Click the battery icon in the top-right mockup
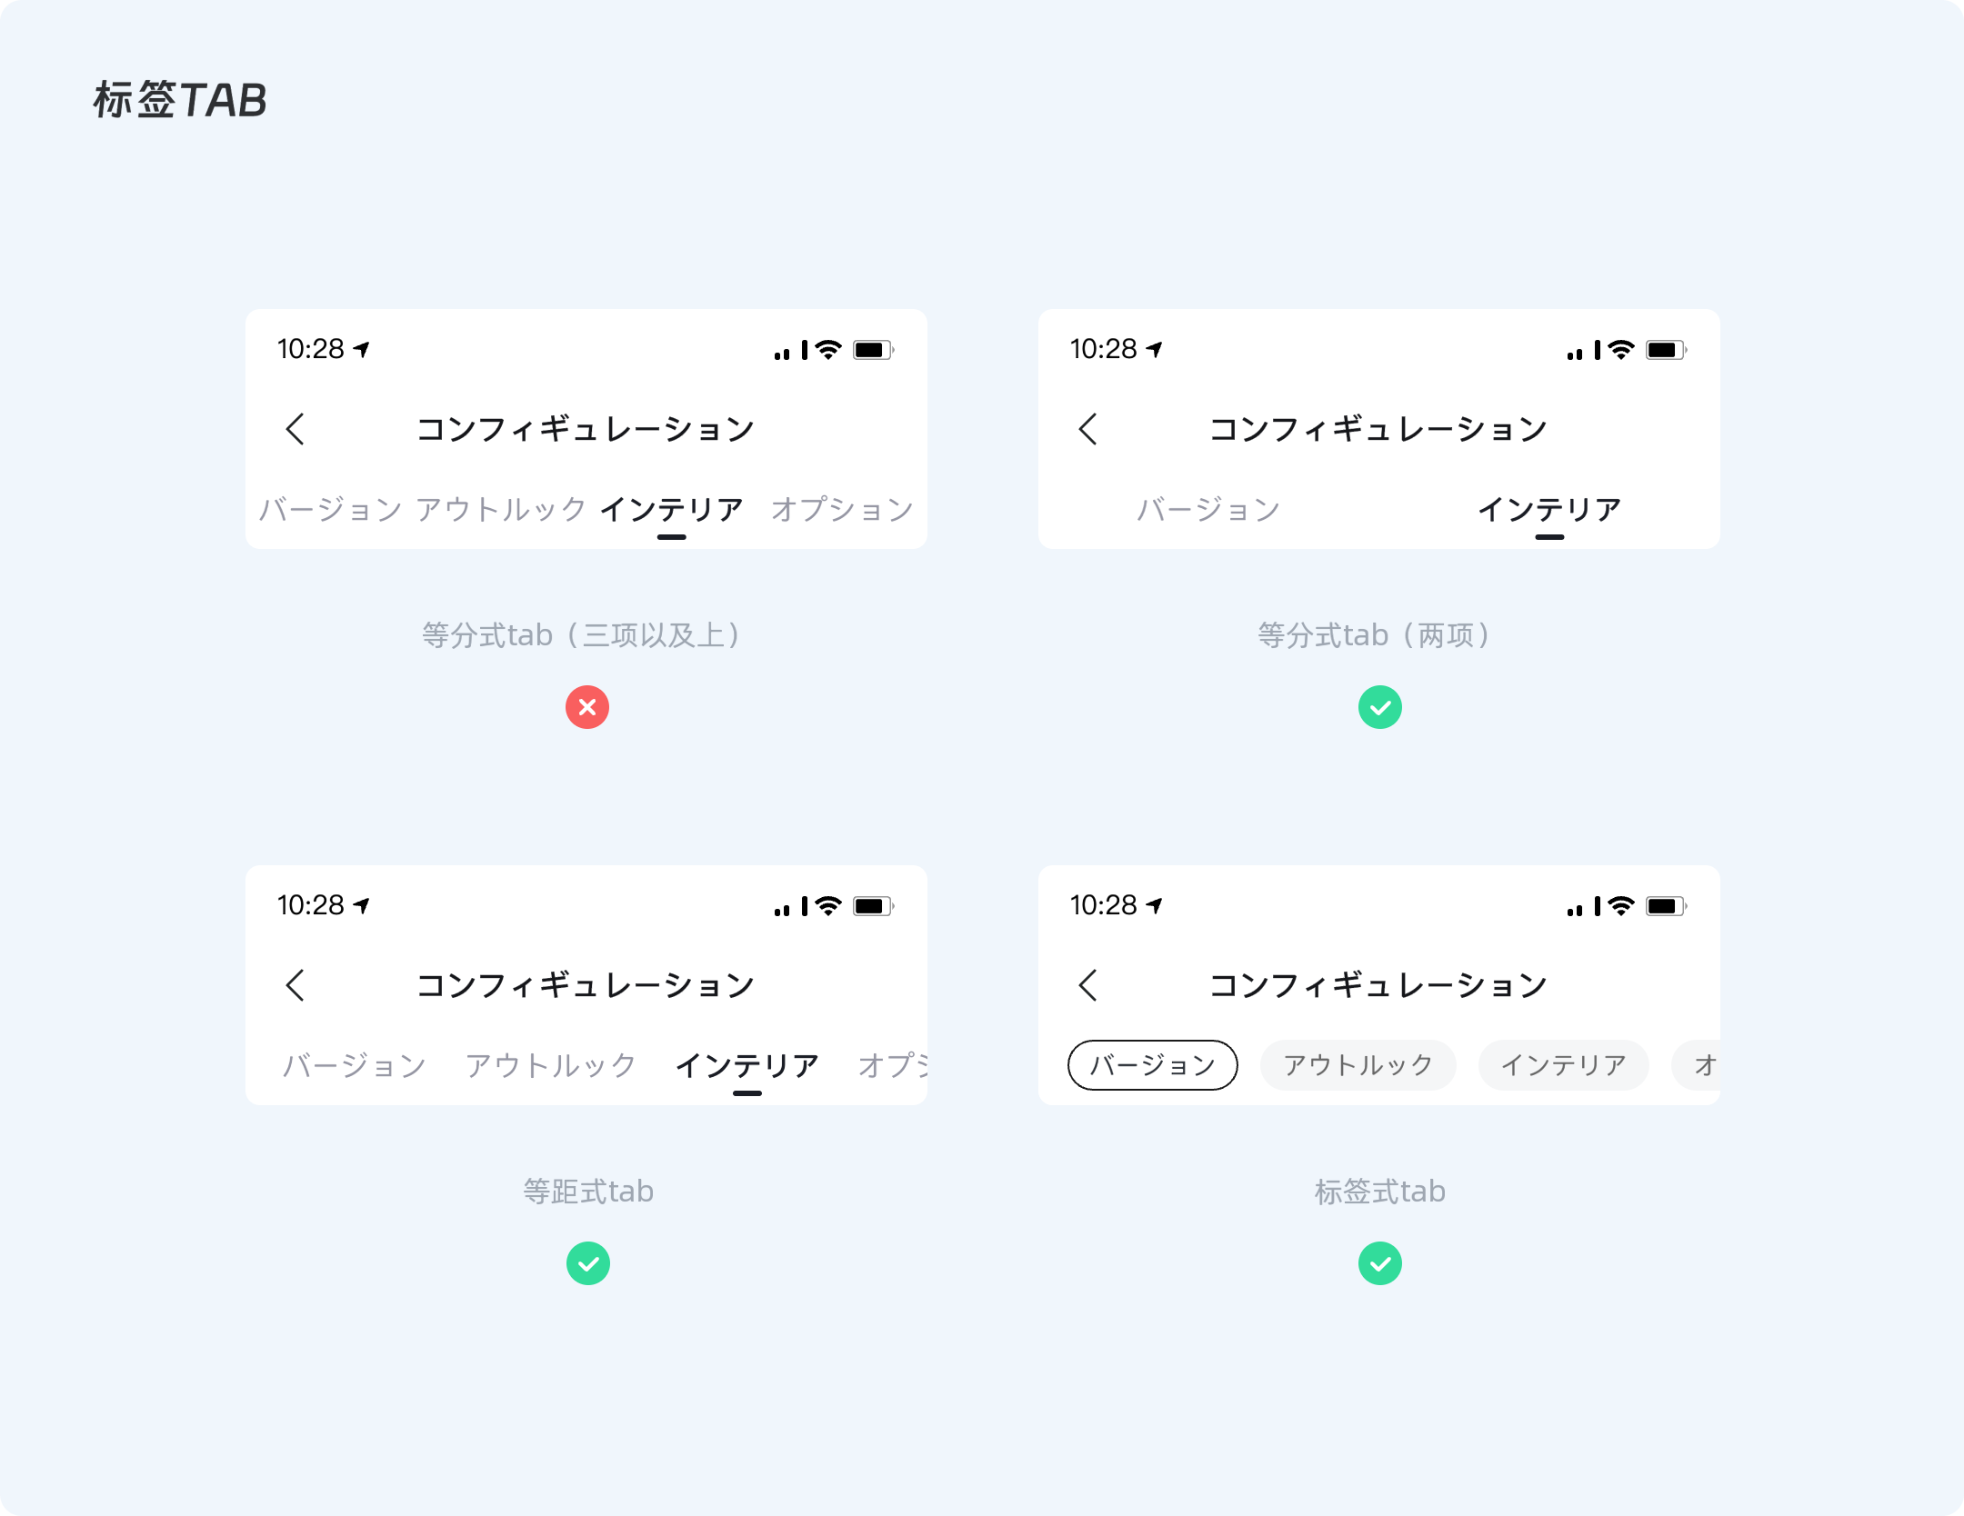The height and width of the screenshot is (1516, 1964). [x=1667, y=350]
